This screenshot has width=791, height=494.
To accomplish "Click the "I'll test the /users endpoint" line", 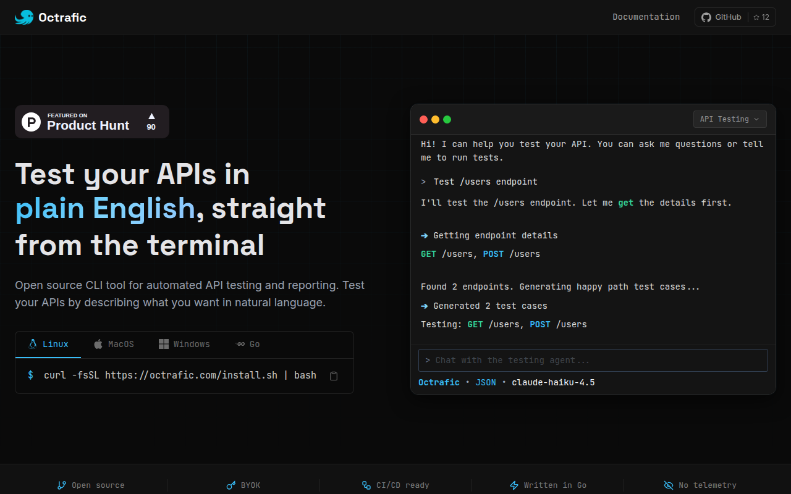I will coord(576,203).
